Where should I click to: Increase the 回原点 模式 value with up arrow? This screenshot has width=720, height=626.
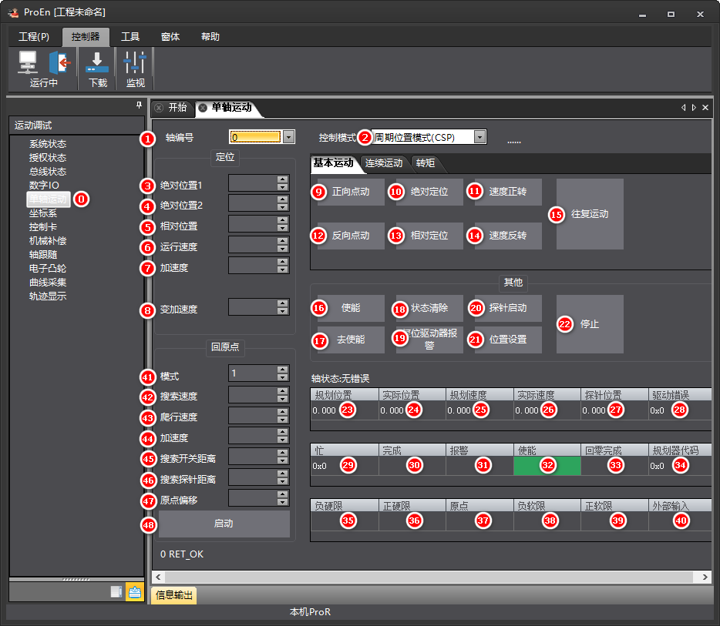(283, 369)
